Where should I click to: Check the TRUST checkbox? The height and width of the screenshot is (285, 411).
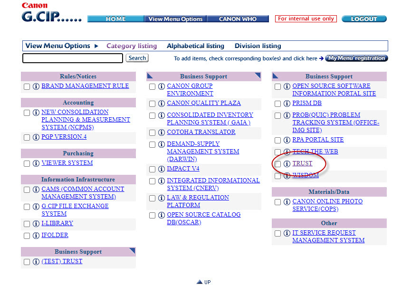coord(278,164)
